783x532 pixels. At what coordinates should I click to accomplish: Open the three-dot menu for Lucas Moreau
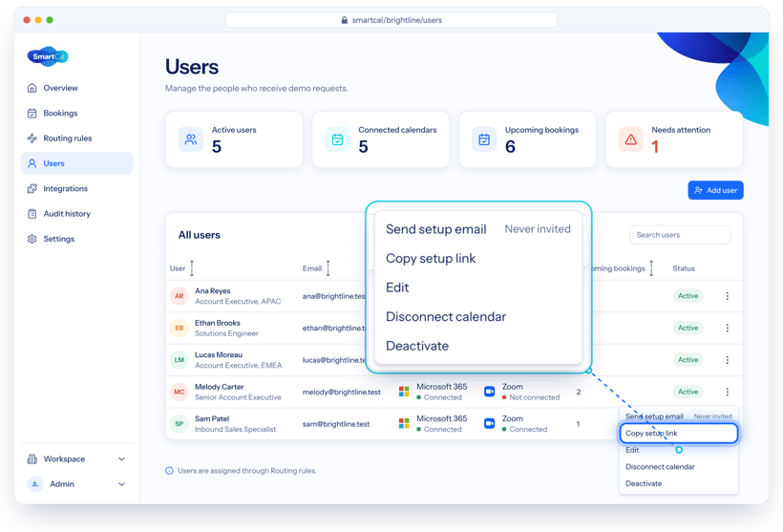(727, 360)
